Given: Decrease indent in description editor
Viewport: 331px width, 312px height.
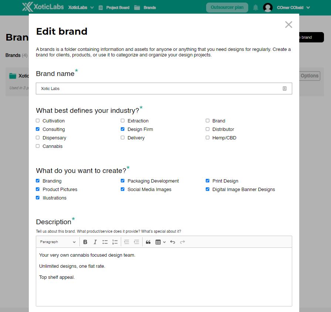Looking at the screenshot, I should (127, 242).
